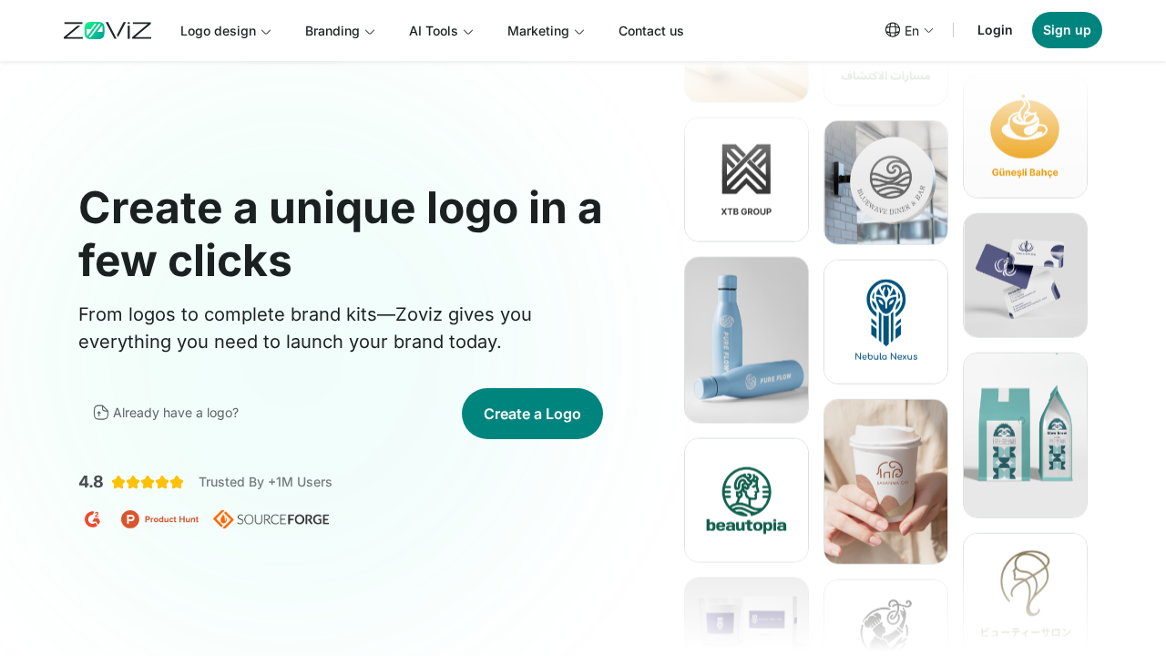Image resolution: width=1166 pixels, height=656 pixels.
Task: Click the upload icon beside Already have a logo
Action: click(x=101, y=413)
